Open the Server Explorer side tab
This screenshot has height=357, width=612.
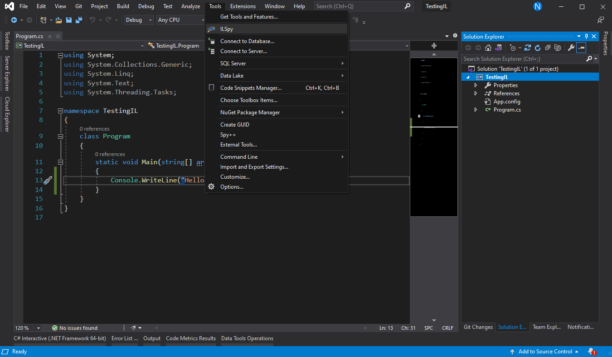point(7,73)
